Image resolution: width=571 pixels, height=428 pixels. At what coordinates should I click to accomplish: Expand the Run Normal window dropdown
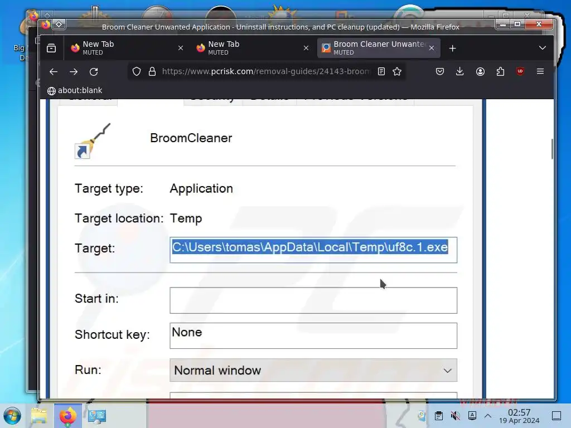pyautogui.click(x=313, y=370)
